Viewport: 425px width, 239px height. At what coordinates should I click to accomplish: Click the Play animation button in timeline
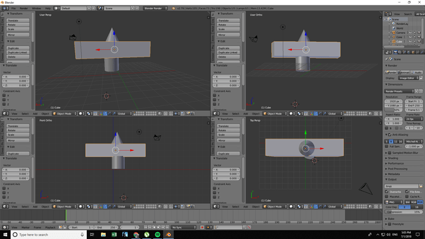click(x=158, y=227)
